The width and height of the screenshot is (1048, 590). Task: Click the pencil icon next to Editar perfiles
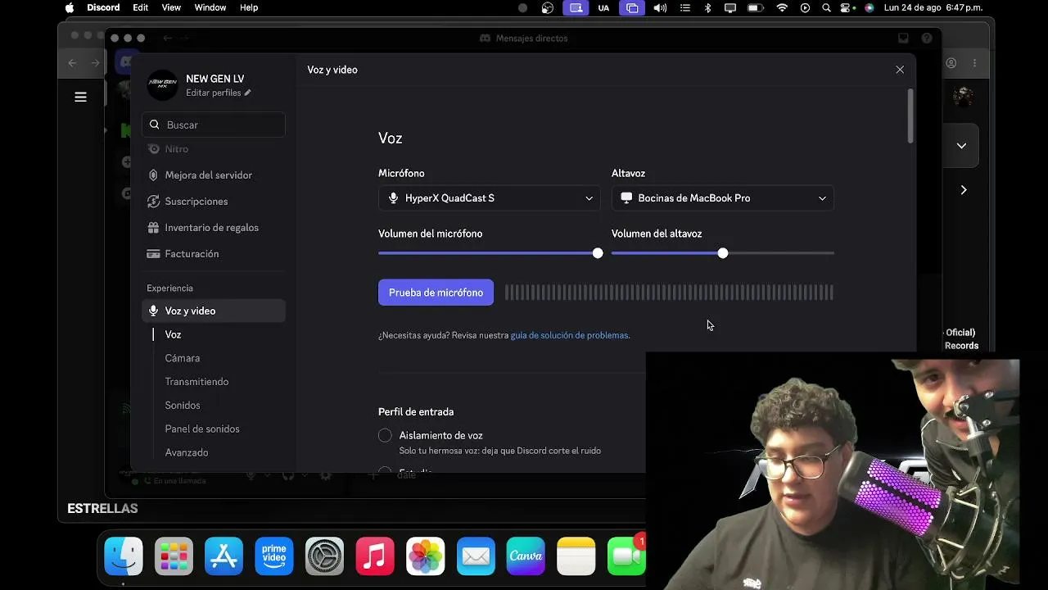tap(247, 93)
